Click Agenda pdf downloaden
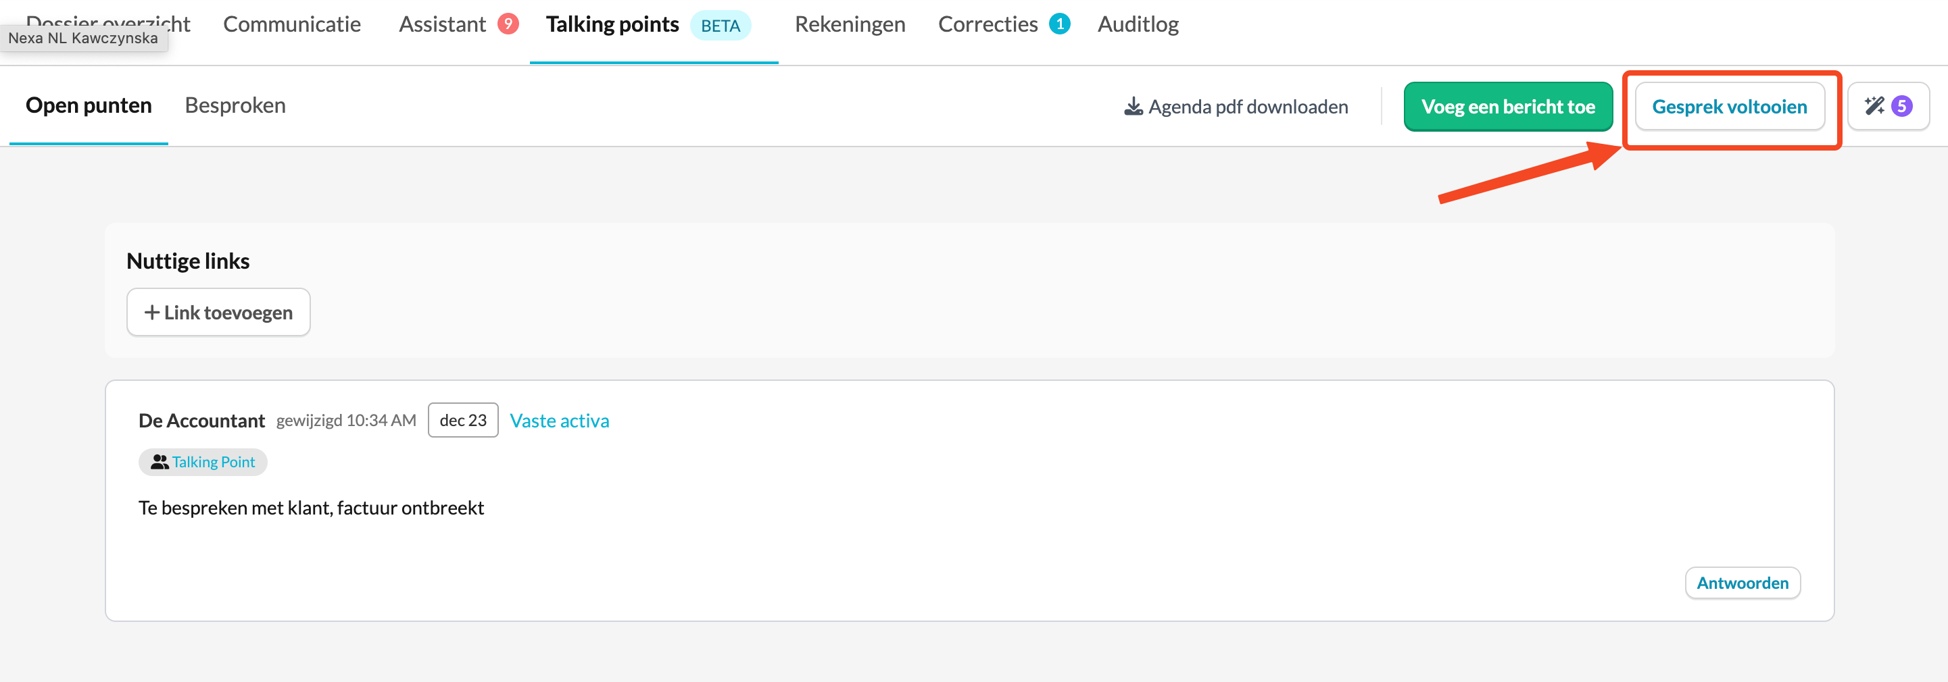This screenshot has width=1948, height=682. click(1236, 107)
